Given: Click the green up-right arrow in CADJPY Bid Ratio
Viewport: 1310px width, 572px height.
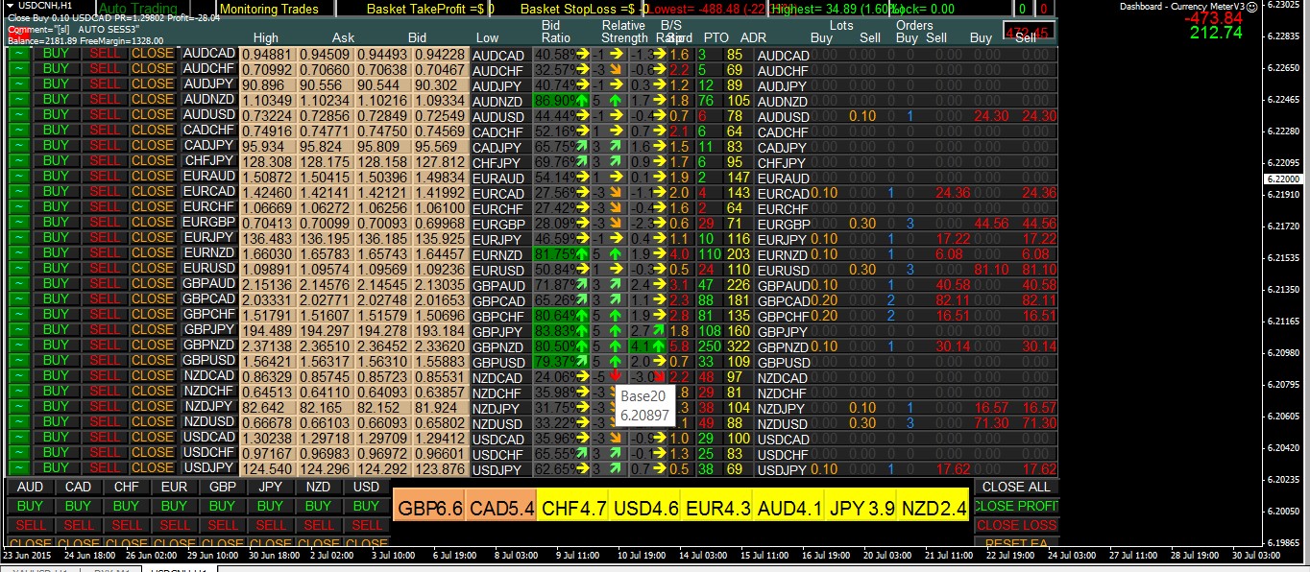Looking at the screenshot, I should [x=582, y=147].
